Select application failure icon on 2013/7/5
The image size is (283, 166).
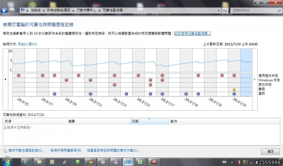coord(19,75)
